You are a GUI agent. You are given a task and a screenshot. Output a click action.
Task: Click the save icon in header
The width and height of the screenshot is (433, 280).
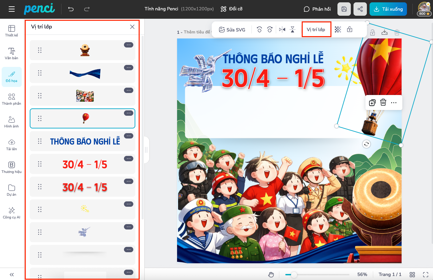(x=344, y=9)
